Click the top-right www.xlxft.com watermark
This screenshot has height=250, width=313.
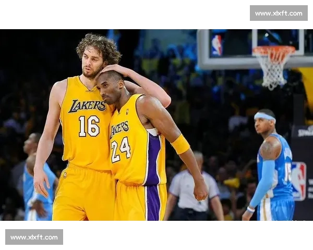coord(278,12)
